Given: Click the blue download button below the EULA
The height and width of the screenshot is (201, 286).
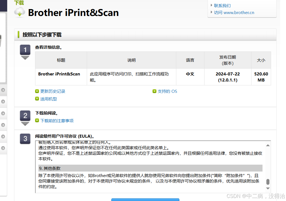Looking at the screenshot, I should tap(145, 200).
